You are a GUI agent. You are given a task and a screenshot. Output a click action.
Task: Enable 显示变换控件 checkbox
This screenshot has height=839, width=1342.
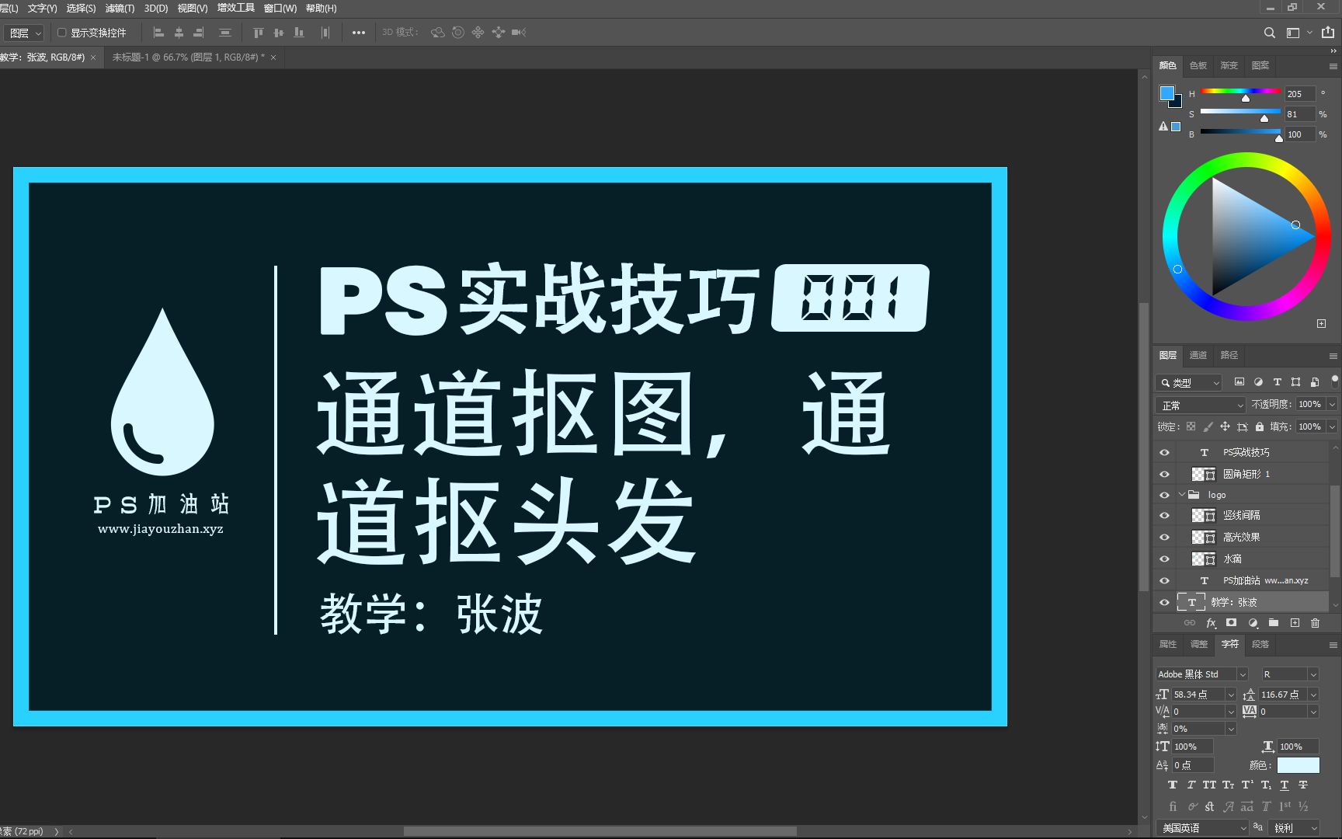point(63,33)
